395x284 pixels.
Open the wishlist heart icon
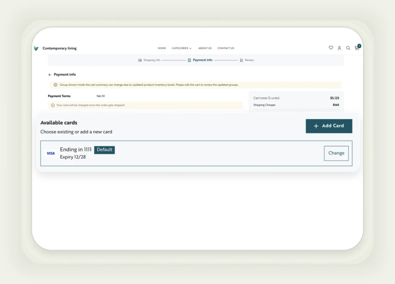tap(331, 48)
